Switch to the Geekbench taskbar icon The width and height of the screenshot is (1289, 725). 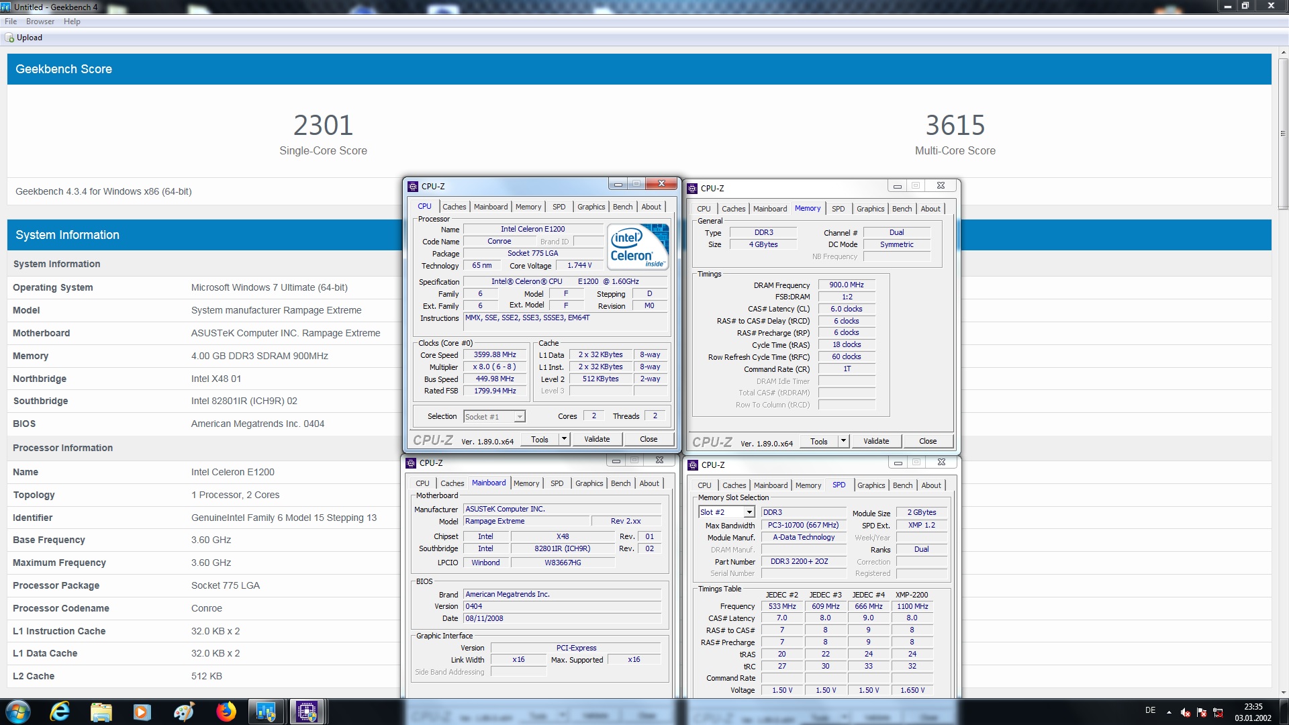click(267, 712)
